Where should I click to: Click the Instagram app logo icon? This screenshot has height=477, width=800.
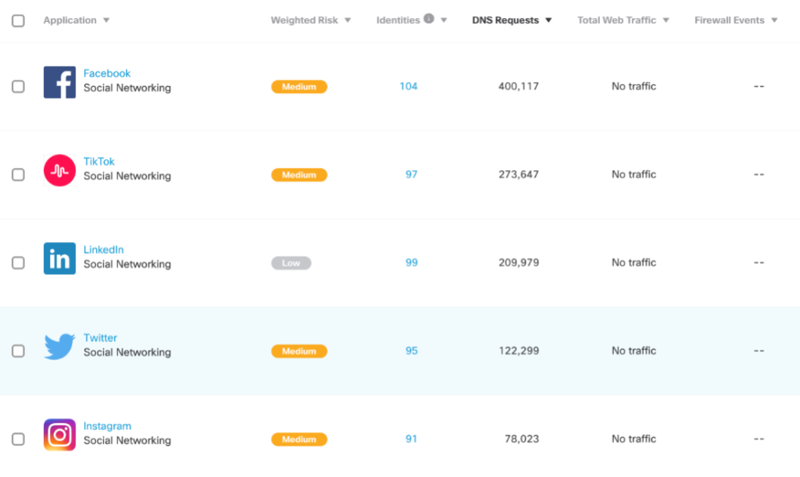pyautogui.click(x=59, y=435)
